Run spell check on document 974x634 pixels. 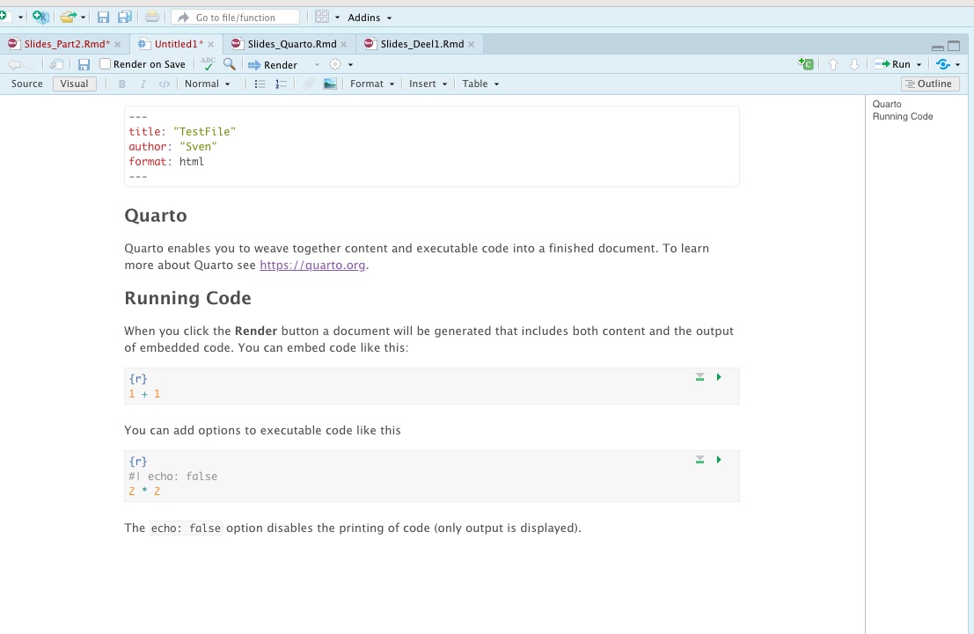pos(209,64)
